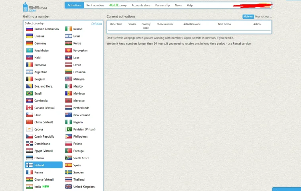301x191 pixels.
Task: Click the Order time column header
Action: [116, 24]
